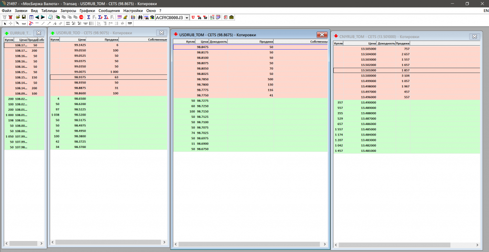
Task: Click Купля column header in USDRUB_TOM window
Action: click(x=184, y=41)
